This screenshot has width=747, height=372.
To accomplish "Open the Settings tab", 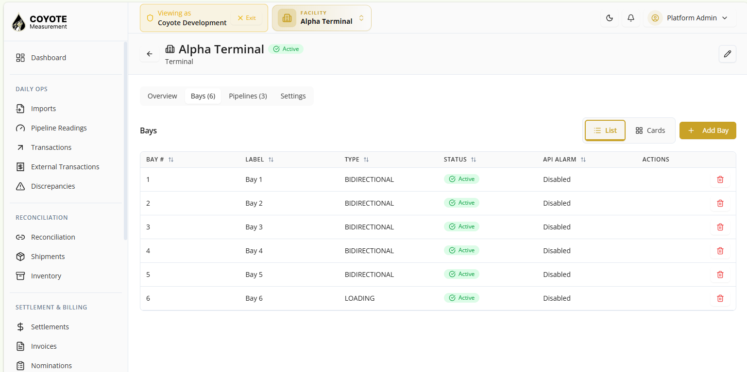I will click(x=293, y=96).
